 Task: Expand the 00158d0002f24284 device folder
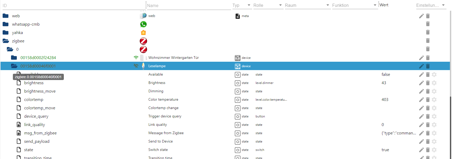[14, 58]
